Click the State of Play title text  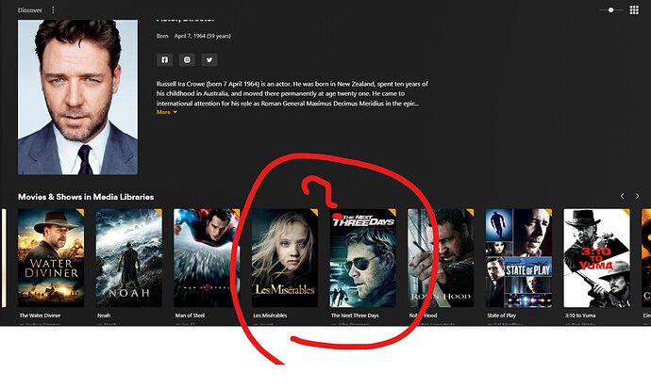click(x=502, y=316)
